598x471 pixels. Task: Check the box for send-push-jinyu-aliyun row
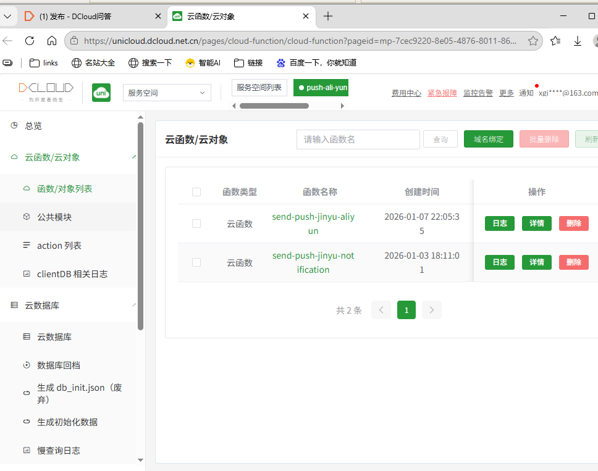pos(196,223)
